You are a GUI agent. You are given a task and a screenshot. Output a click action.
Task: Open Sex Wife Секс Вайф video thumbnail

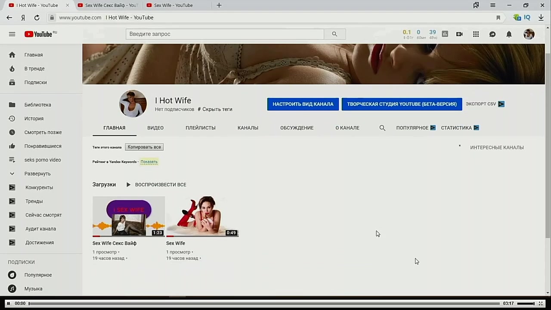(x=129, y=217)
